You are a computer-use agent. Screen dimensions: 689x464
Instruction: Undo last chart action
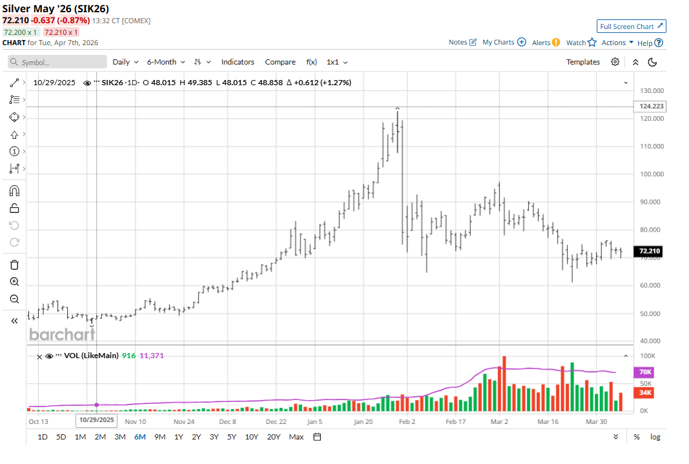(x=14, y=225)
